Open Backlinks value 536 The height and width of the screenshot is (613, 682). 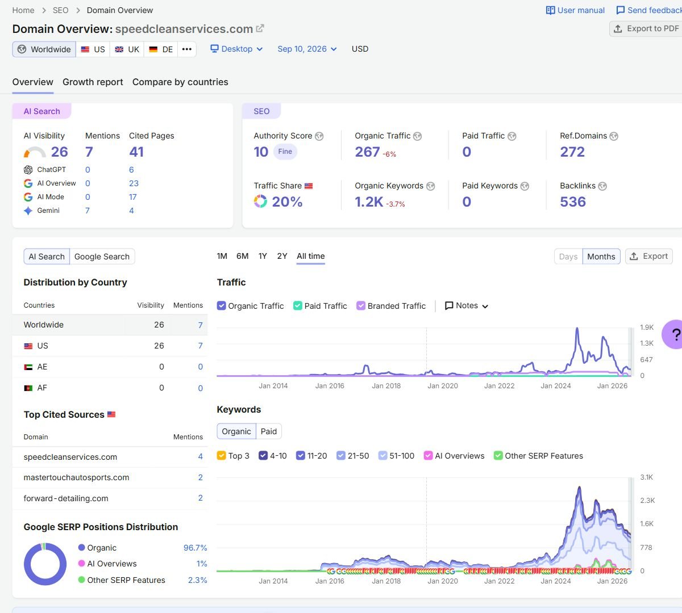(573, 202)
